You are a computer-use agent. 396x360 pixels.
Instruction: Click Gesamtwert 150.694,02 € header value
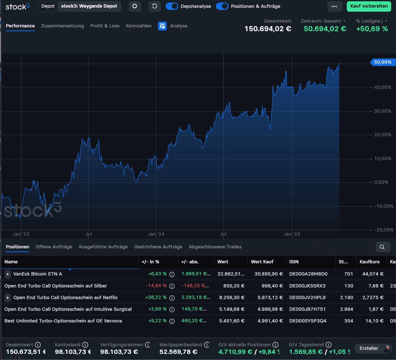[268, 29]
